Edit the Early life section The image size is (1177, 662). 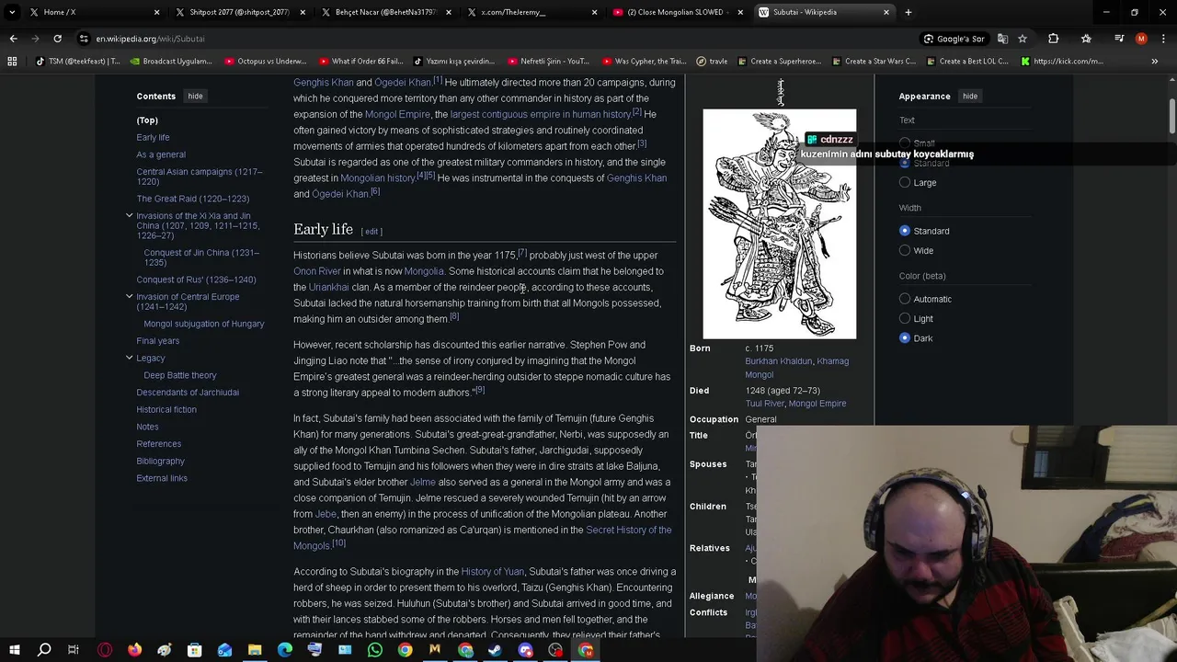point(371,232)
